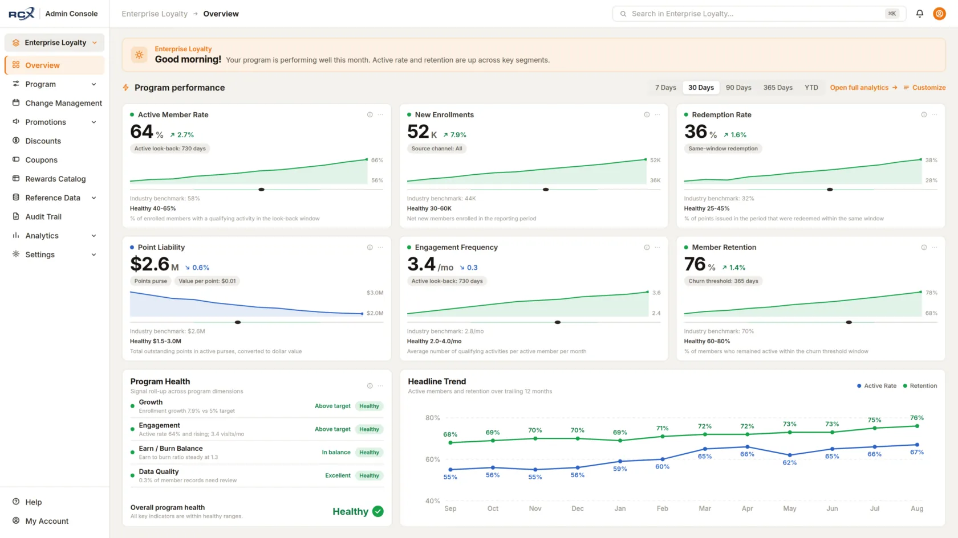The width and height of the screenshot is (958, 538).
Task: Click info icon on Active Member Rate card
Action: coord(370,115)
